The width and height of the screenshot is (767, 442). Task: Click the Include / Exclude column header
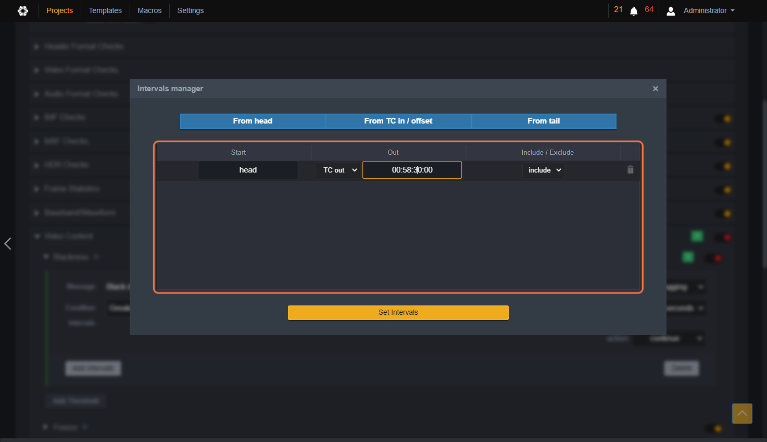[548, 152]
